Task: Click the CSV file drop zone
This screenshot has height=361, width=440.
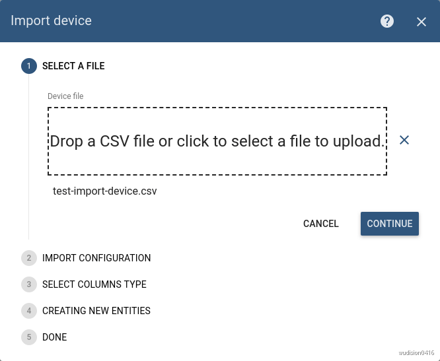Action: pos(217,141)
